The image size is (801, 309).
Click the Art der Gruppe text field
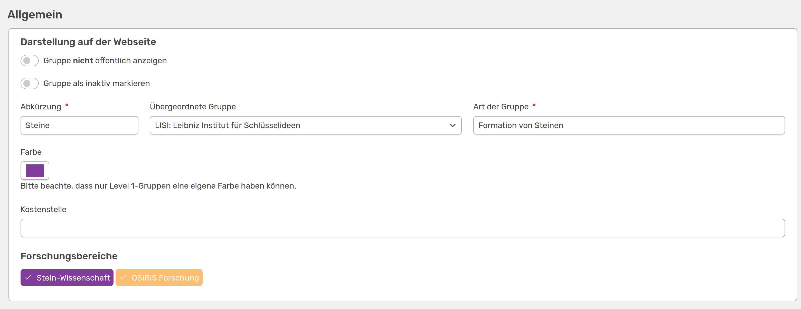(629, 125)
